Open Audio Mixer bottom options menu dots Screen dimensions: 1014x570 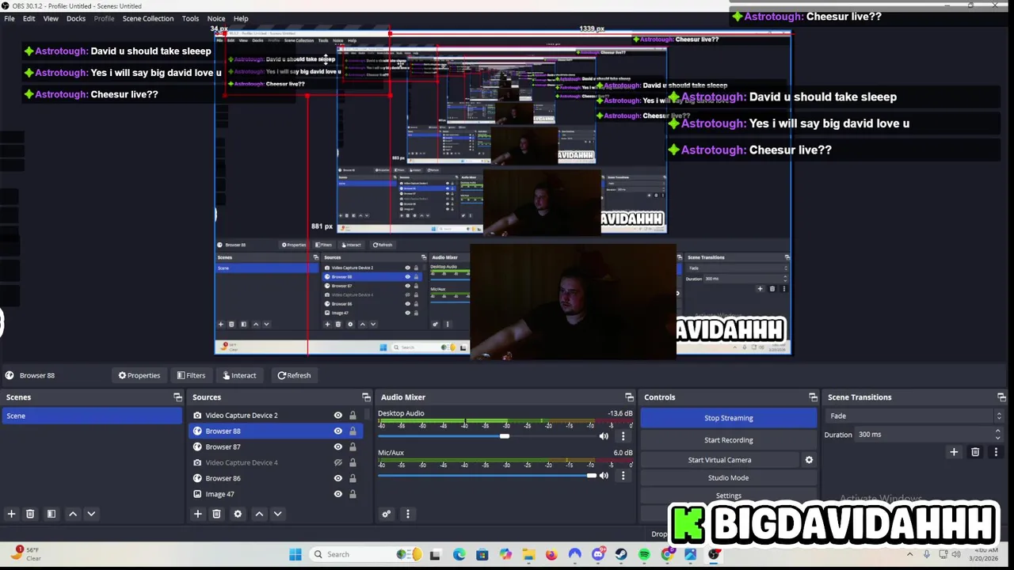point(408,514)
